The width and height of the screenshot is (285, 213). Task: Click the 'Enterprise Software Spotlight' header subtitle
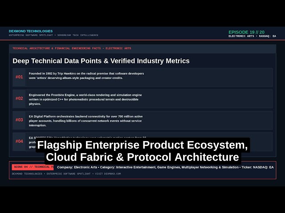point(53,35)
